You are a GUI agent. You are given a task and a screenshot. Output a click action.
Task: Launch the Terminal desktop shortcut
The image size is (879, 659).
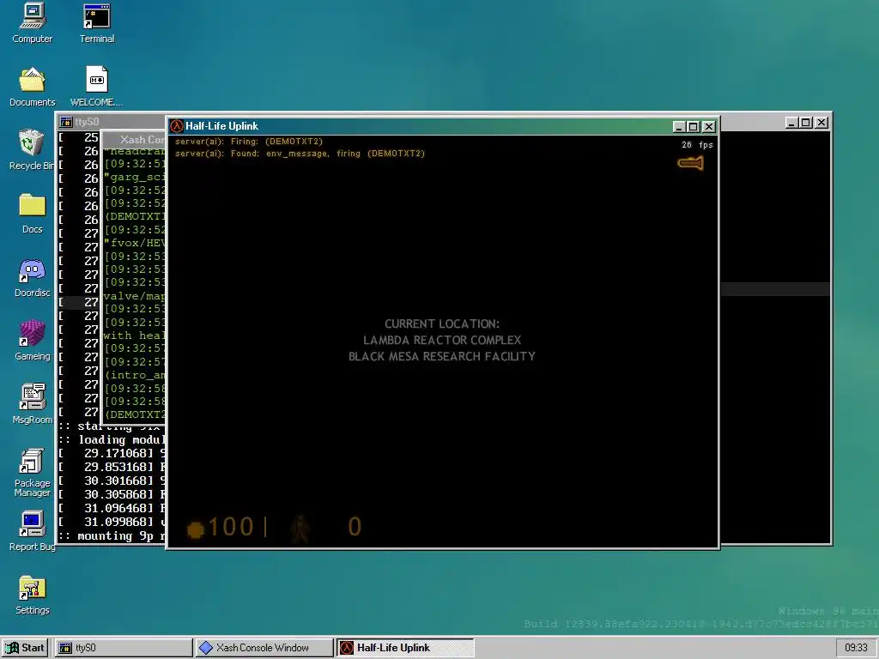96,23
